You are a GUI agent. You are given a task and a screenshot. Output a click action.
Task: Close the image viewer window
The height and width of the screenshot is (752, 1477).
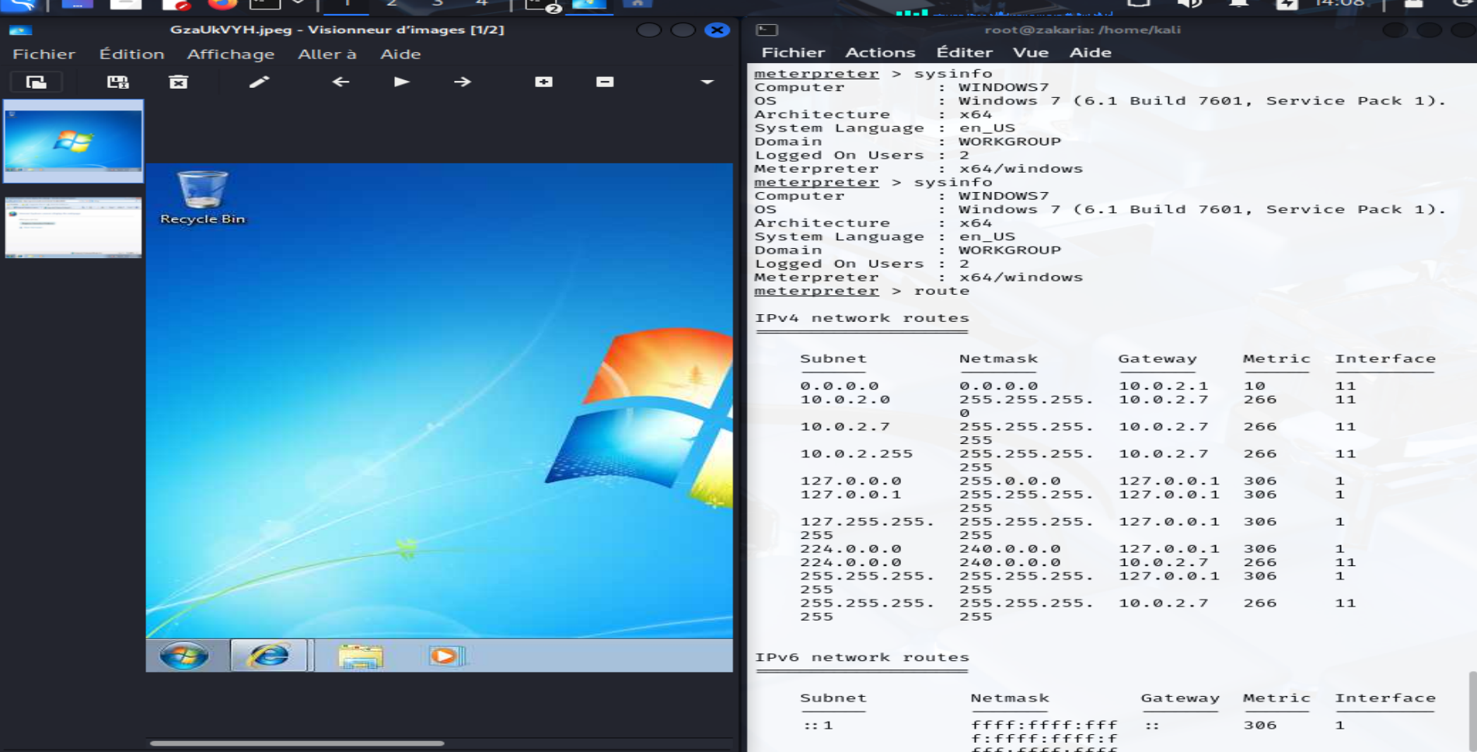point(717,30)
